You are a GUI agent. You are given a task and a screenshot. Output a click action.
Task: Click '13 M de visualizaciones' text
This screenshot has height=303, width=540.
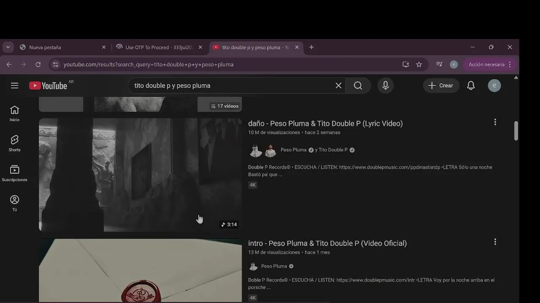274,252
